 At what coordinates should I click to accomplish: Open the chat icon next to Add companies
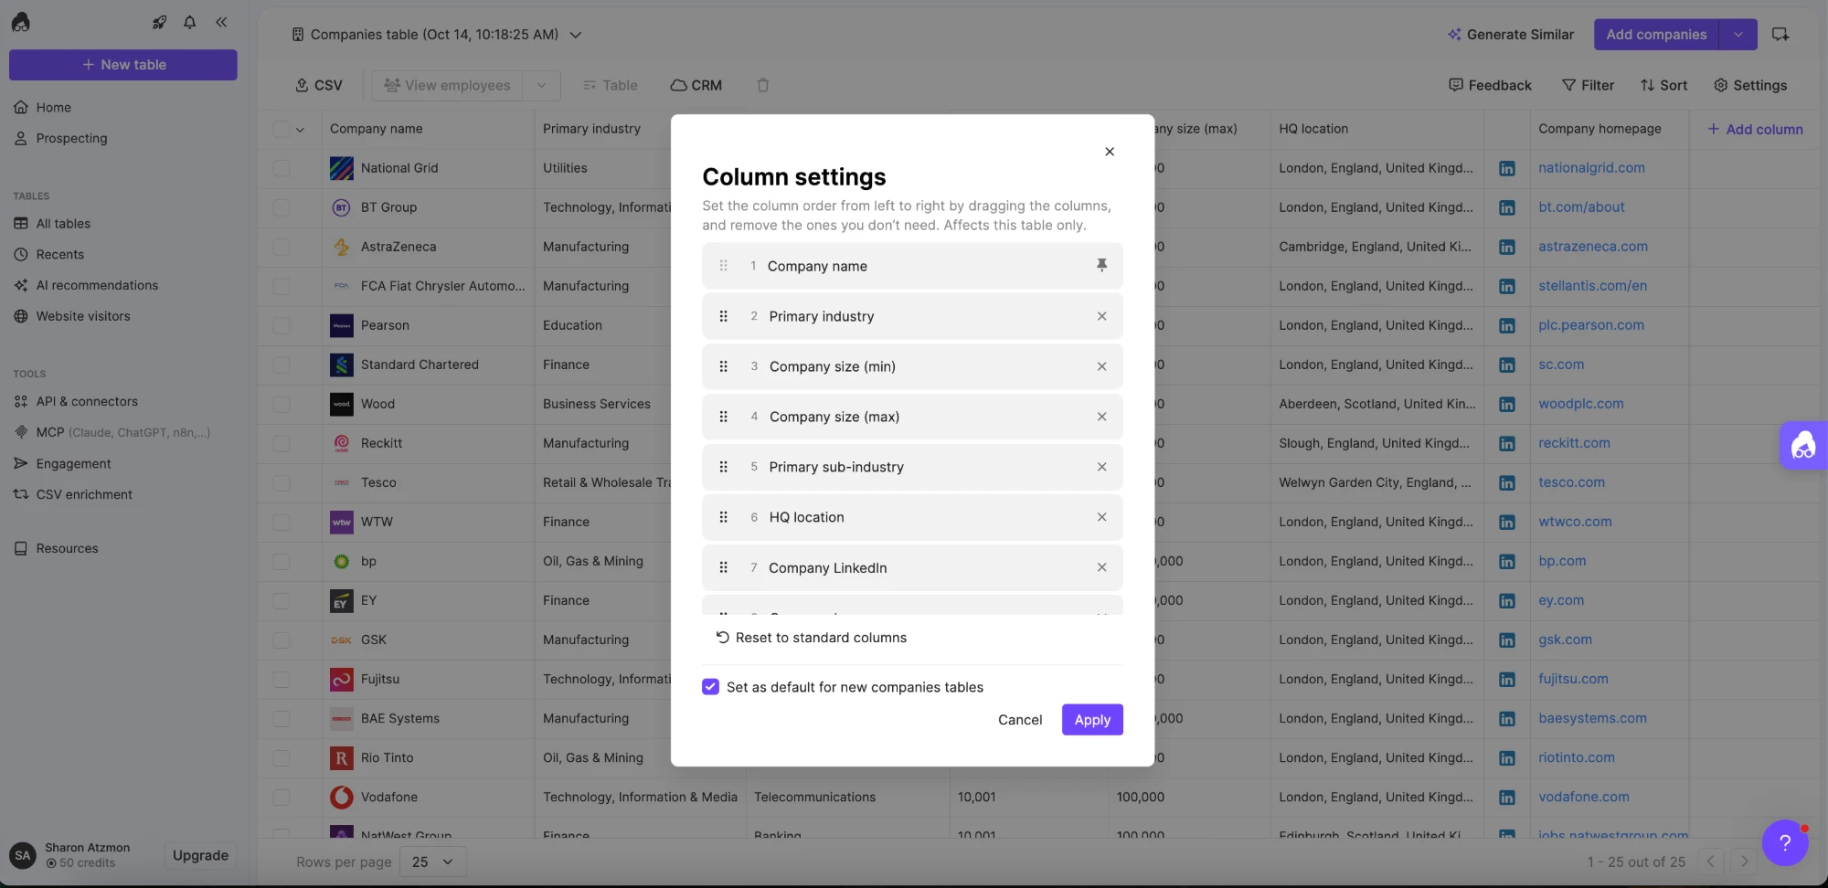1780,34
